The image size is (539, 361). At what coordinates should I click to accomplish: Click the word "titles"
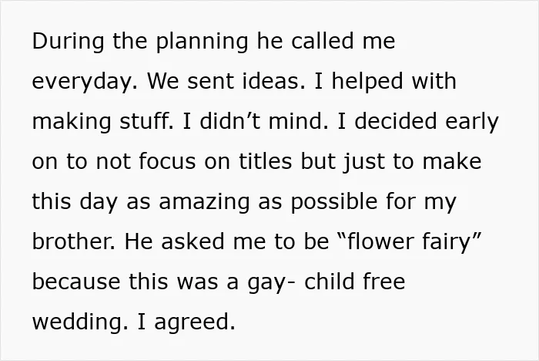coord(266,161)
